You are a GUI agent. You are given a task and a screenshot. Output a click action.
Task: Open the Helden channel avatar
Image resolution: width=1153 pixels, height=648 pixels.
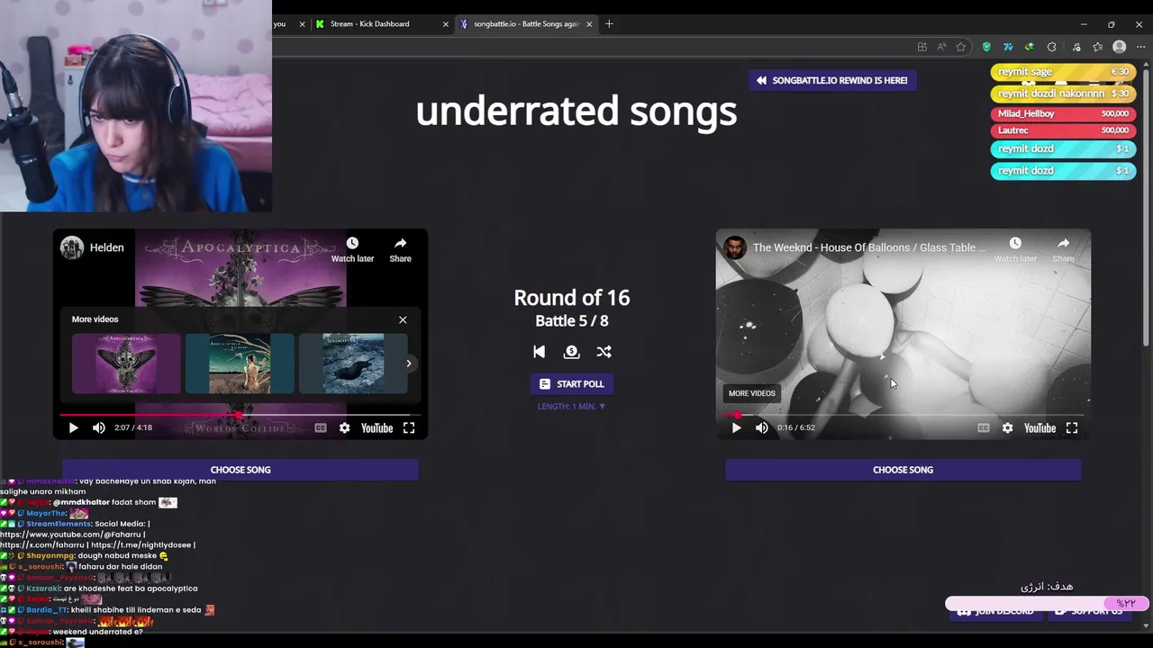tap(72, 247)
